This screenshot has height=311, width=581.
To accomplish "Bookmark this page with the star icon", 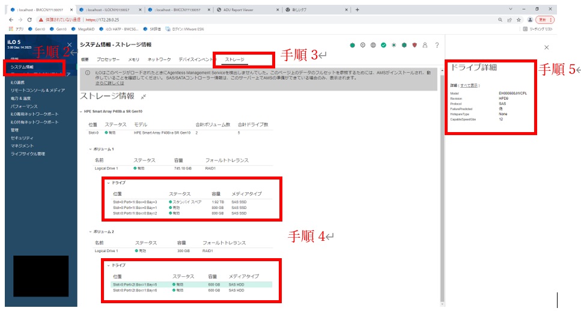I will pos(519,20).
